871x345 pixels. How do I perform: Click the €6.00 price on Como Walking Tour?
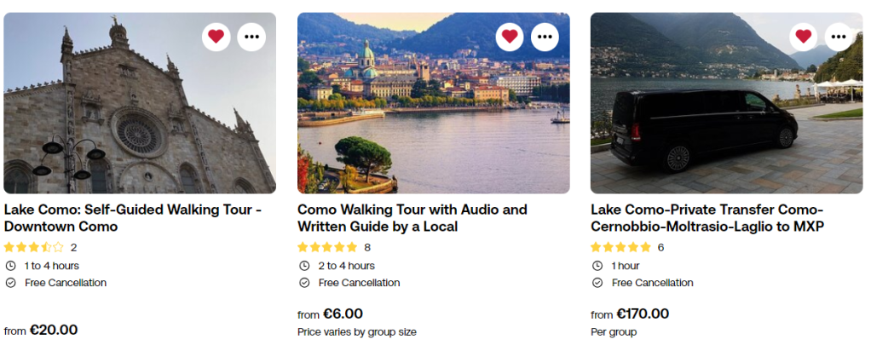pyautogui.click(x=343, y=313)
